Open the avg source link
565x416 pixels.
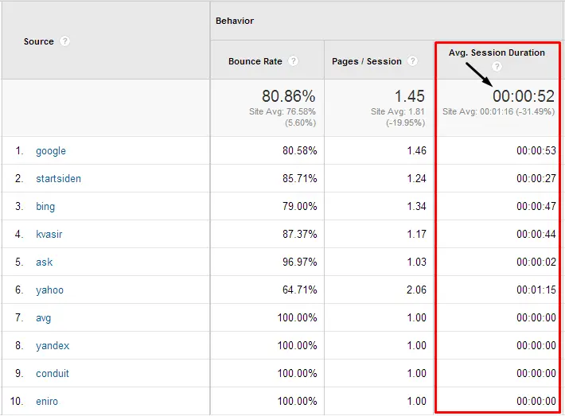pos(43,318)
